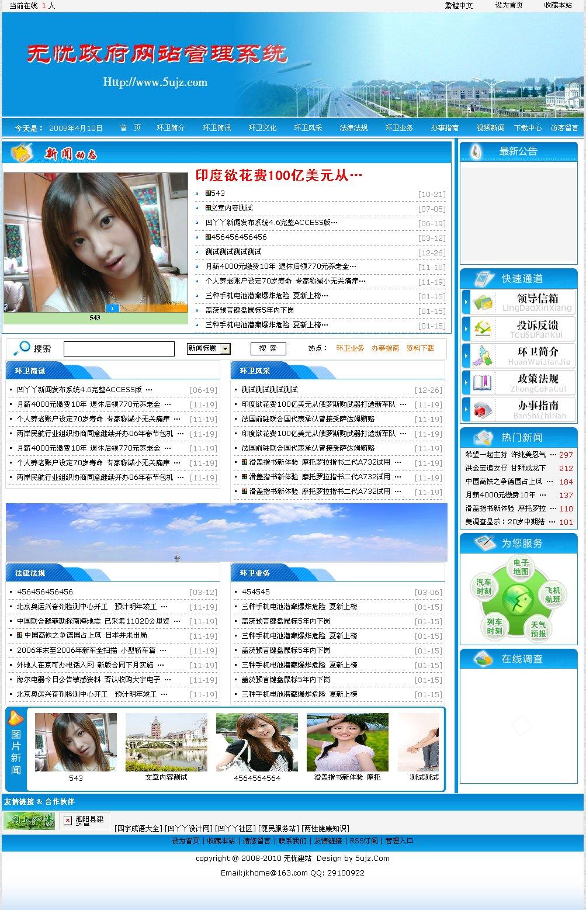This screenshot has width=586, height=910.
Task: Click slide number 1 on news slideshow
Action: tap(112, 308)
